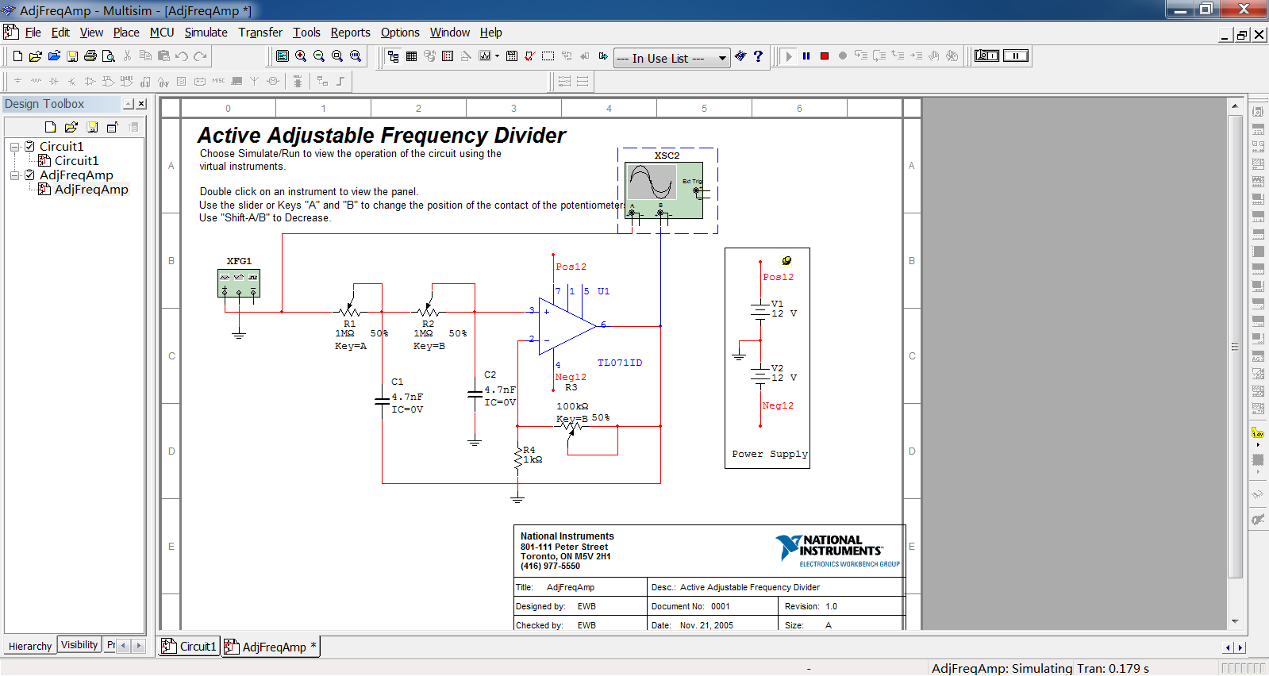The height and width of the screenshot is (676, 1269).
Task: Toggle the Design Toolbox hierarchy icon
Action: [393, 56]
